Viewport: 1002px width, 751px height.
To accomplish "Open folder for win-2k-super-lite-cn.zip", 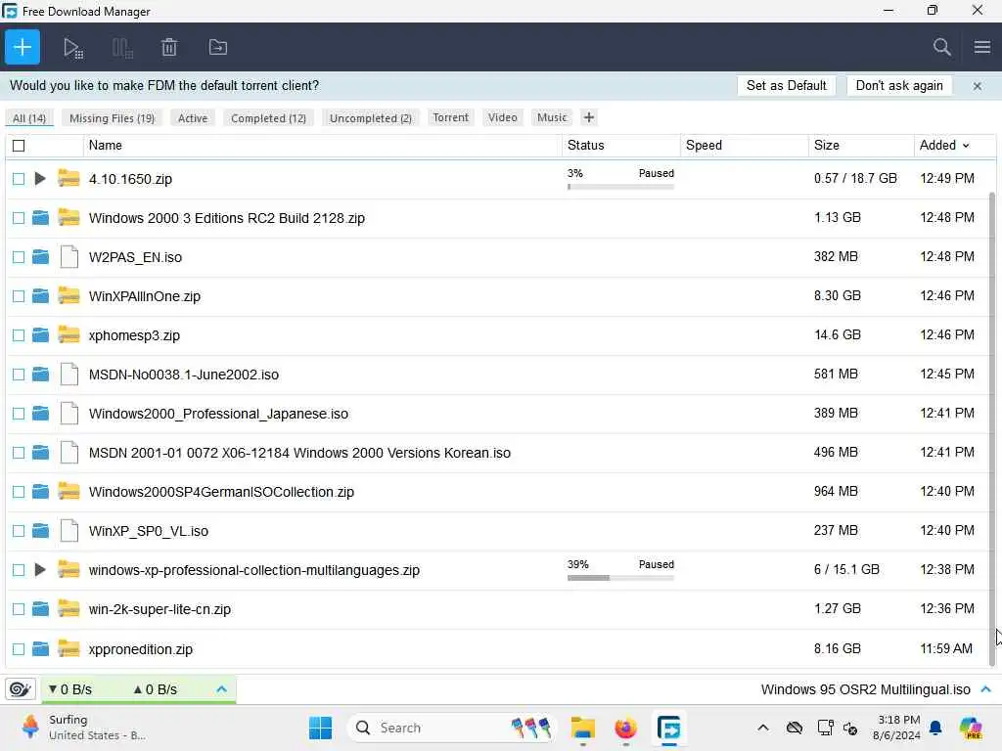I will [40, 609].
